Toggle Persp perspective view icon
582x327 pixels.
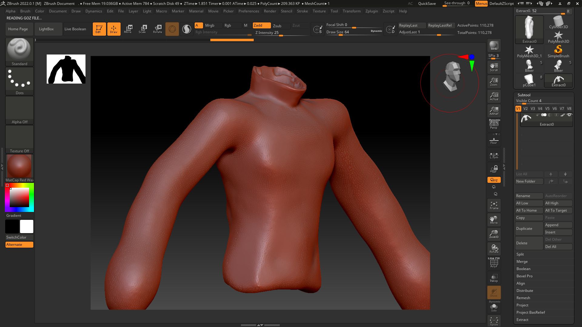click(x=494, y=124)
